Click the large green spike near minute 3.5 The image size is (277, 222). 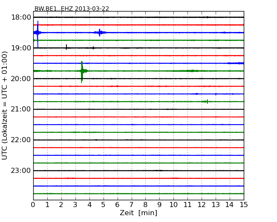82,72
